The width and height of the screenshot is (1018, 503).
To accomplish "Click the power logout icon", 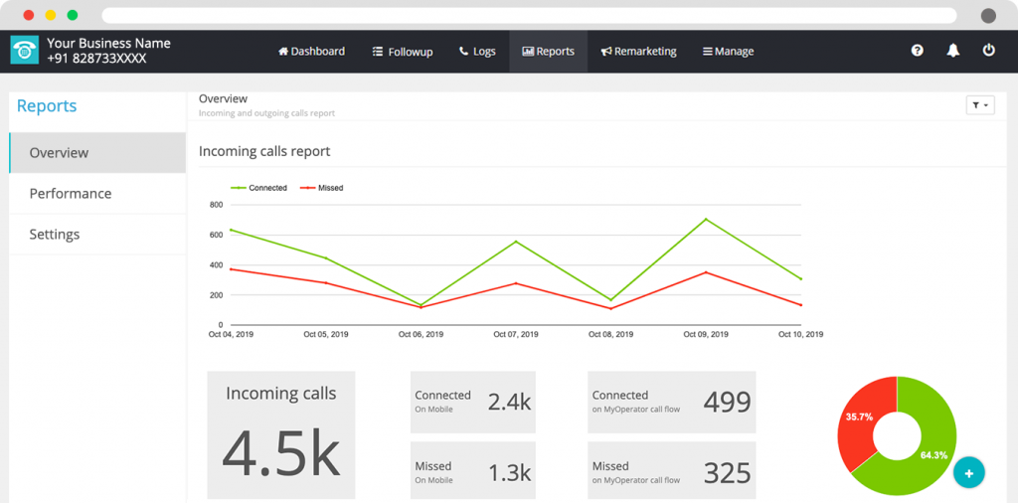I will click(x=988, y=51).
